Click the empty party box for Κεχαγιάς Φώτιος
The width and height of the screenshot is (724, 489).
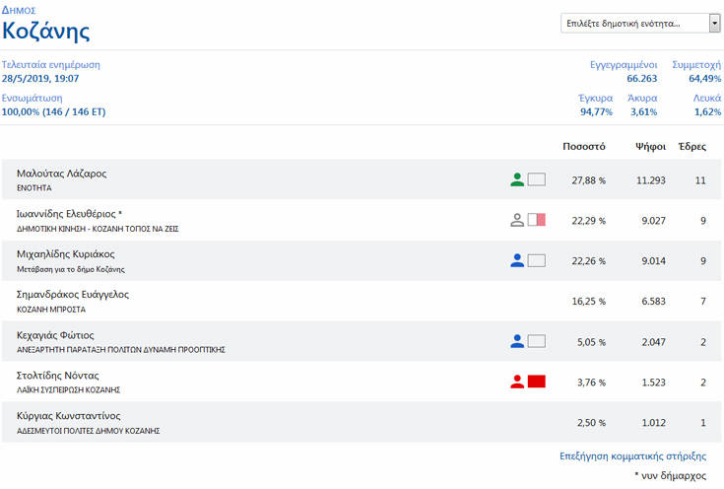click(x=536, y=341)
